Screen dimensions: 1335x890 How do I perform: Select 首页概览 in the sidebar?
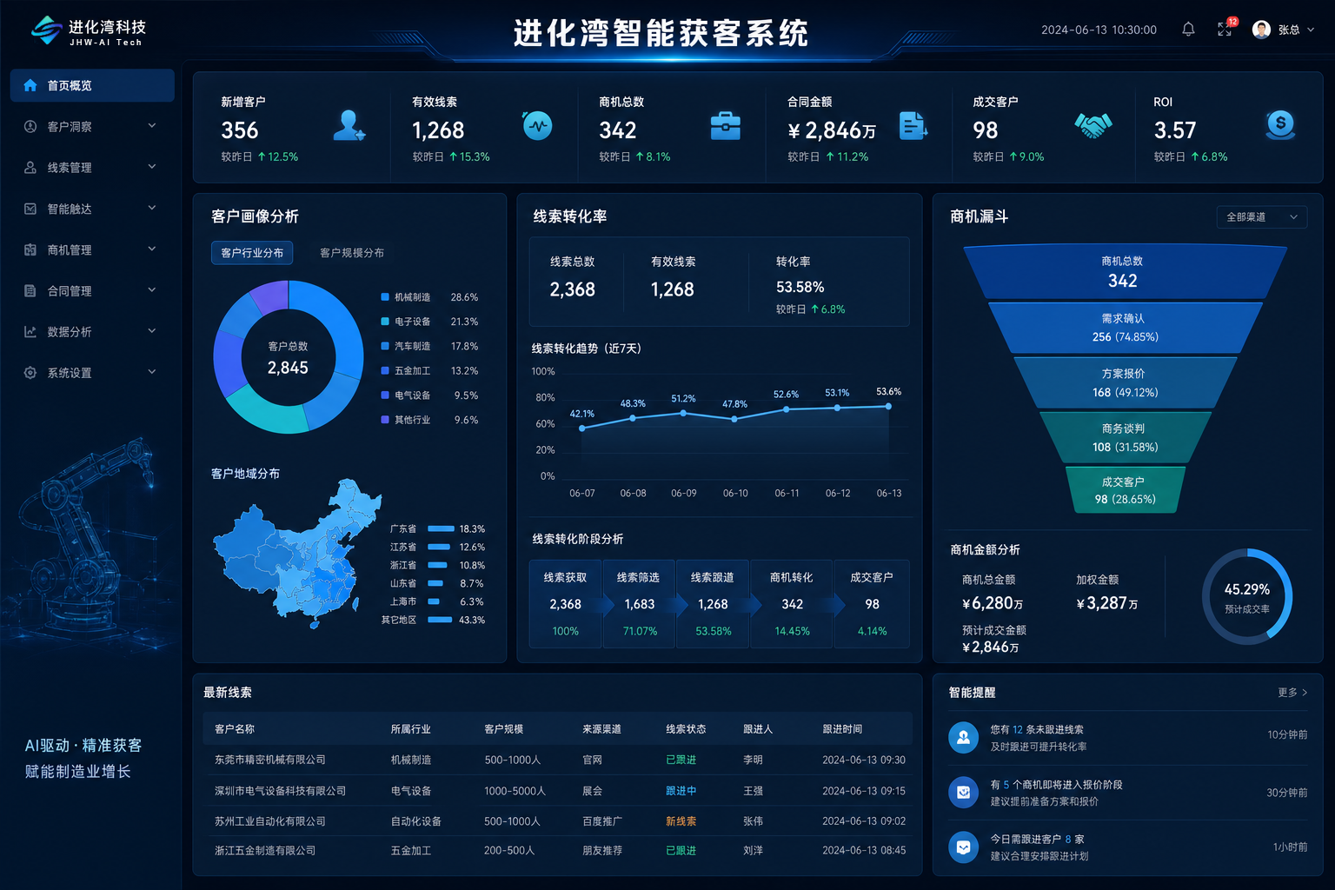(x=92, y=85)
